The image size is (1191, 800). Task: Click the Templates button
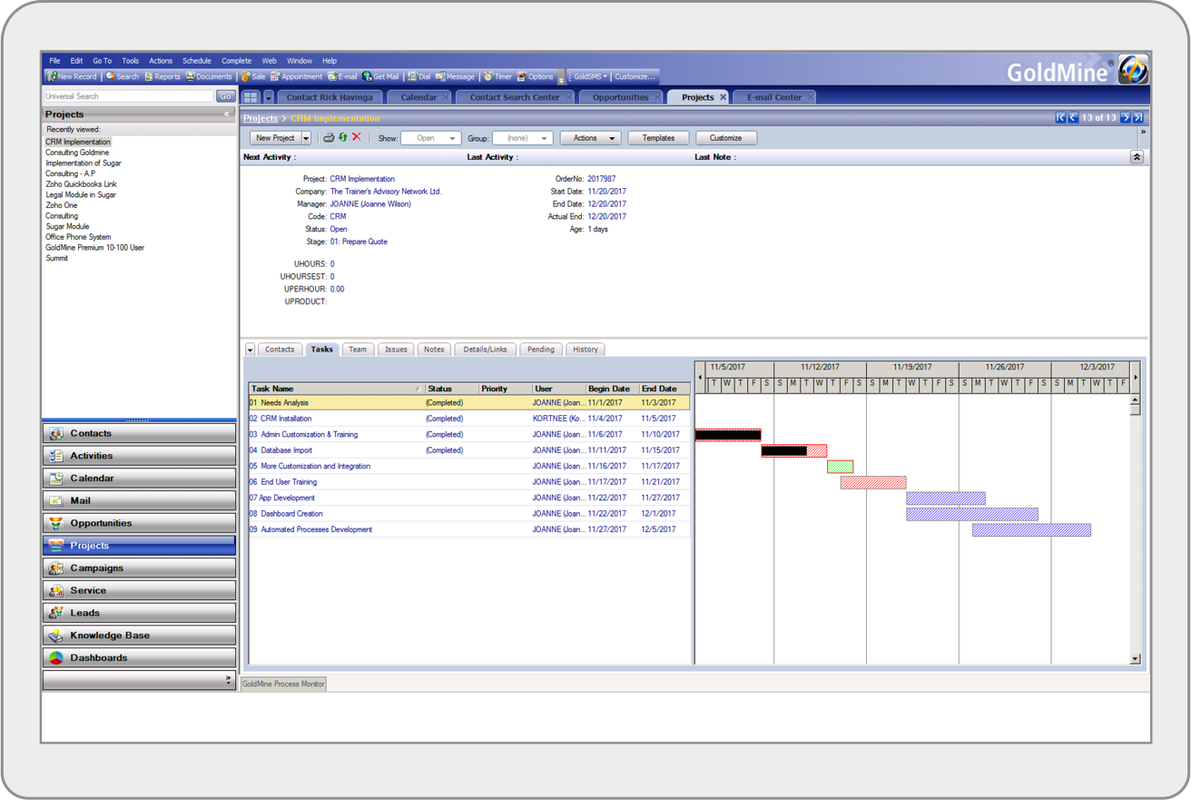tap(658, 138)
